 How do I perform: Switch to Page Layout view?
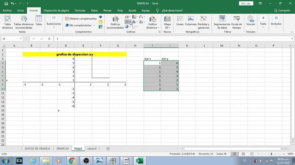click(x=243, y=154)
